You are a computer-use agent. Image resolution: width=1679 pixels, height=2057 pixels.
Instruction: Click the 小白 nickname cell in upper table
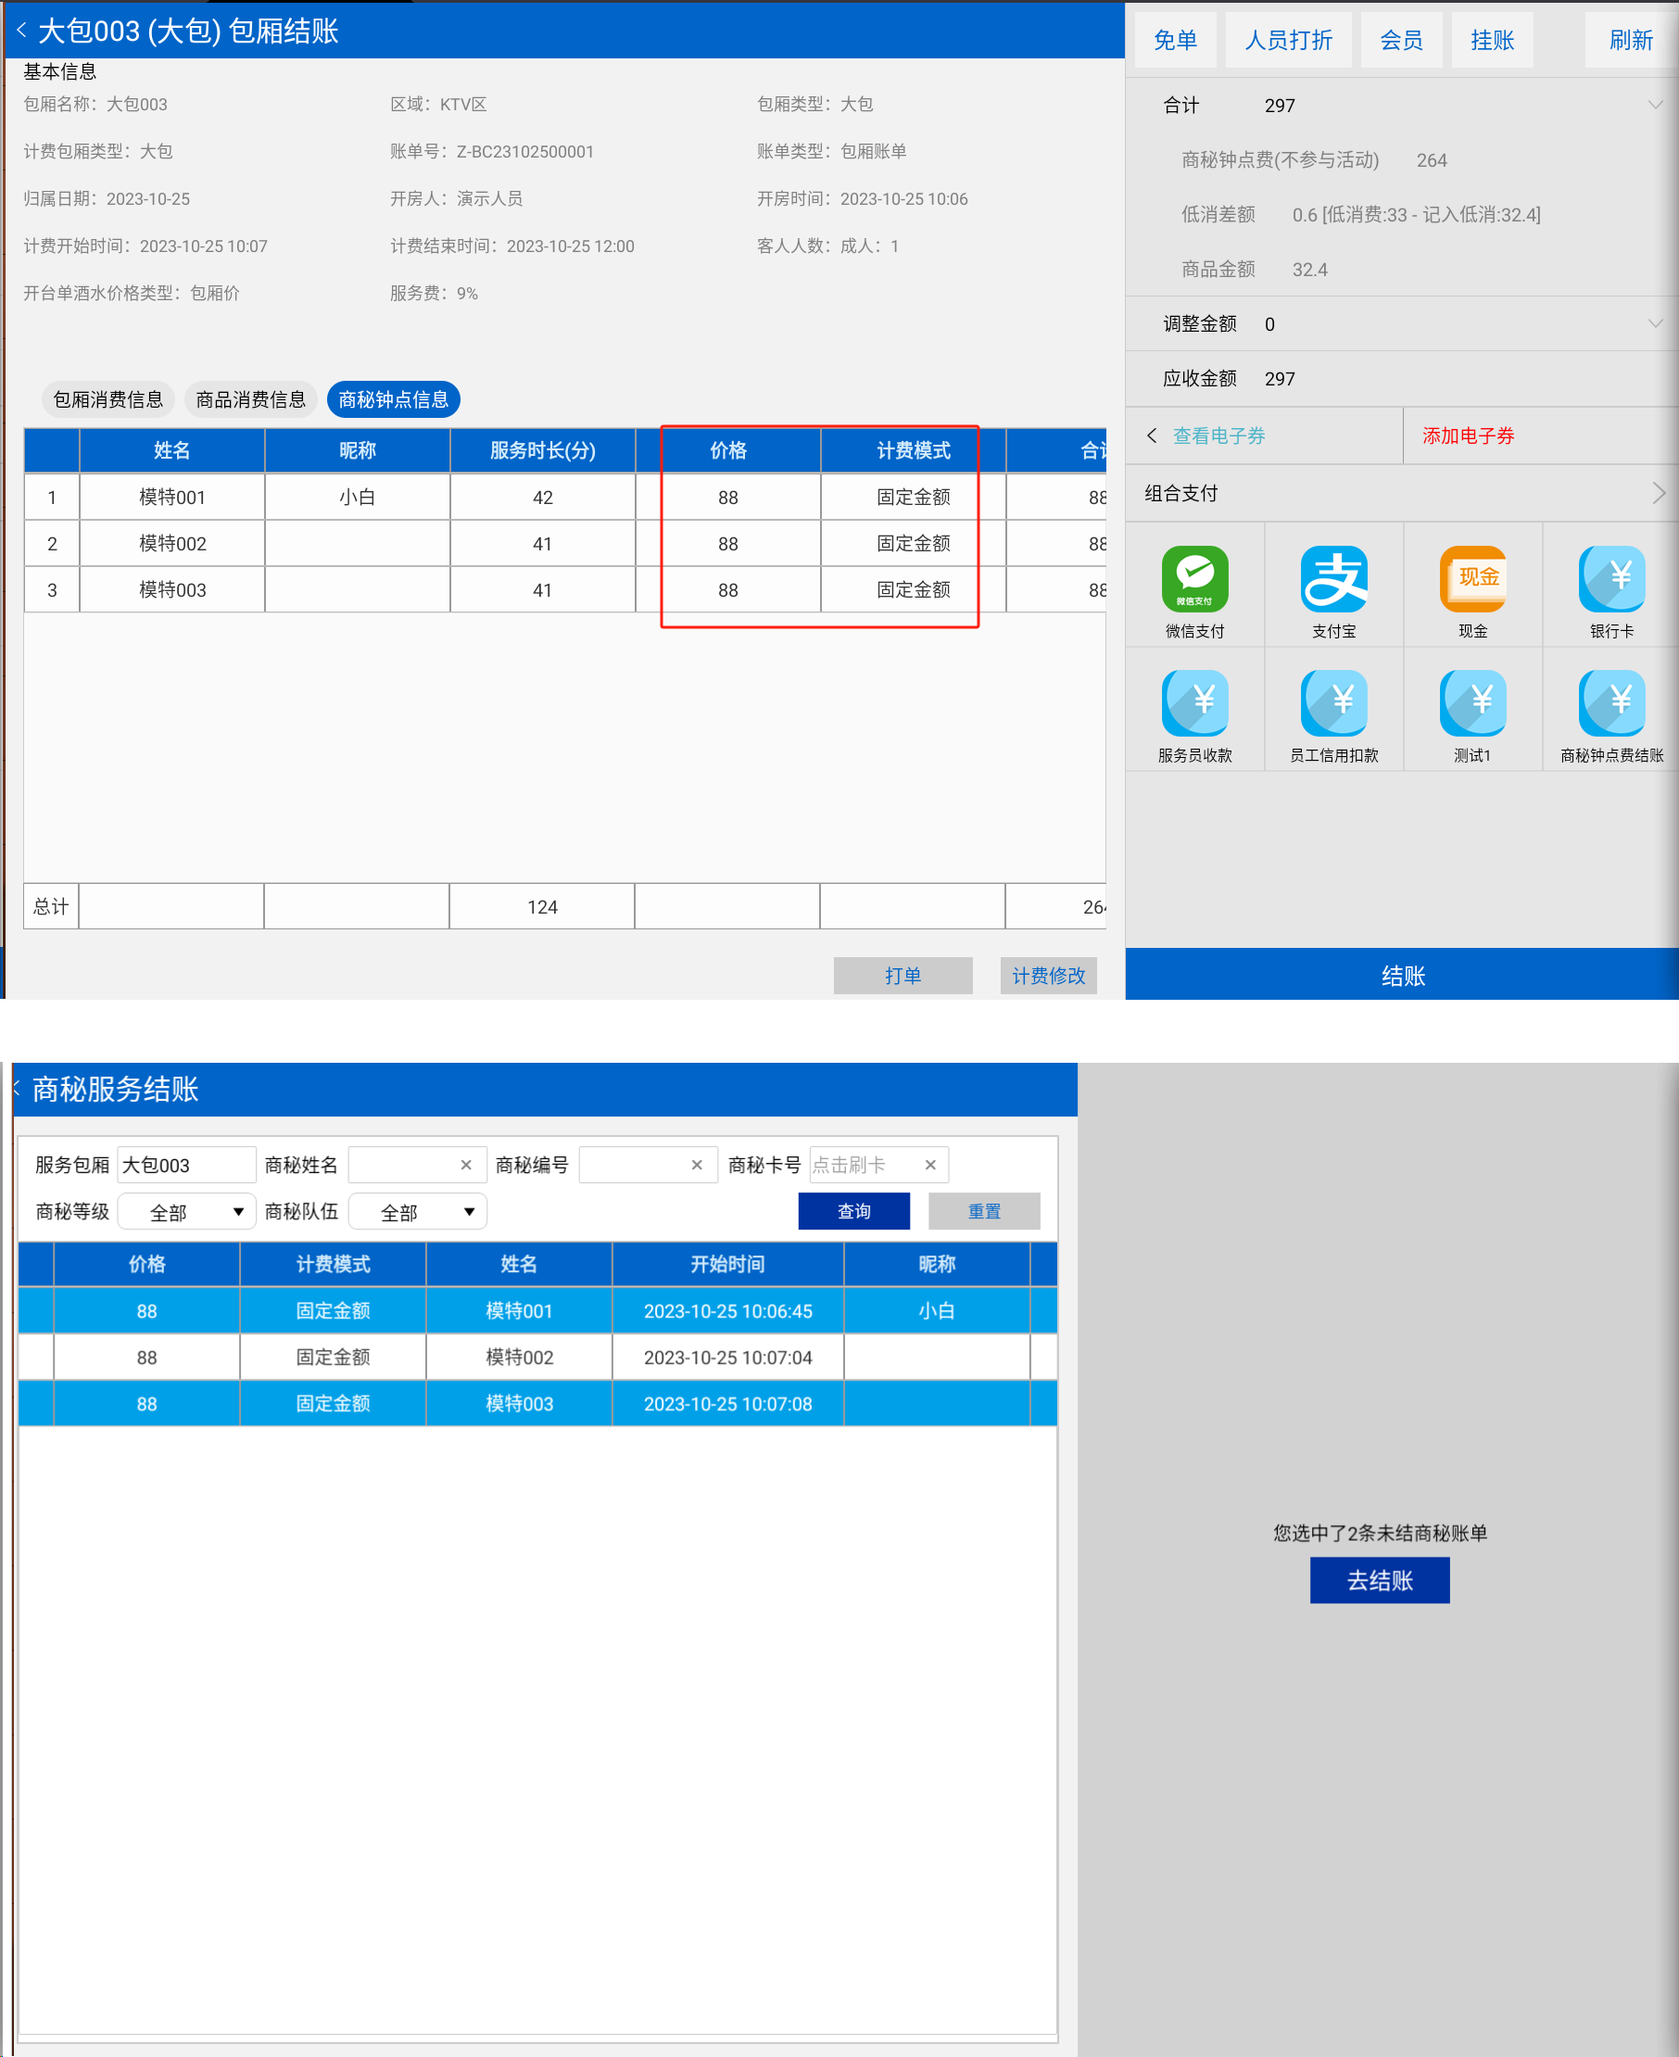pos(357,497)
